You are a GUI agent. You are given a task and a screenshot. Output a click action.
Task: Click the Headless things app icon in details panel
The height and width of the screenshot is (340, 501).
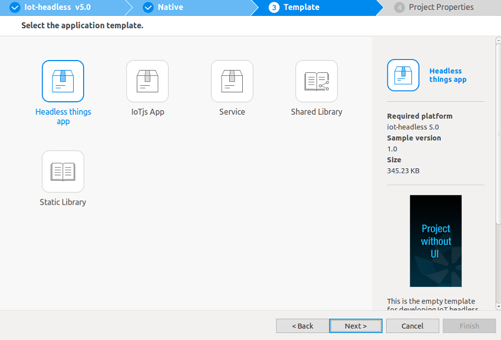tap(403, 75)
